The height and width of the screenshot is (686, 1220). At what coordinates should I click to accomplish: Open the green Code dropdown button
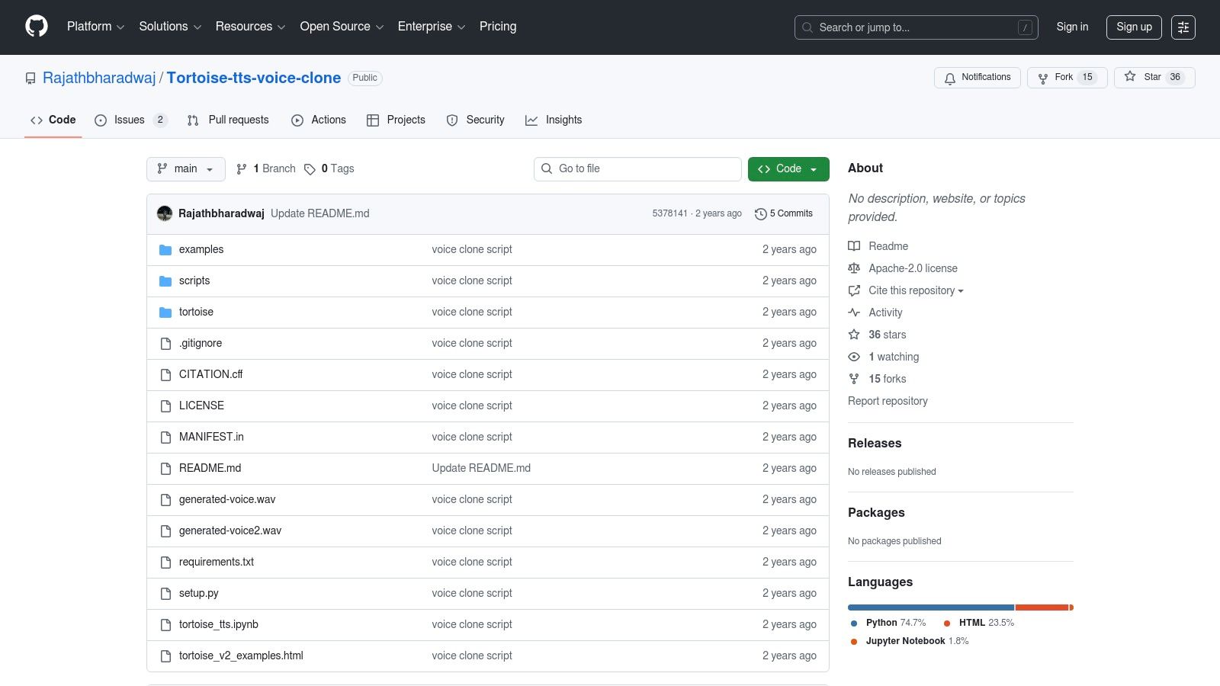tap(788, 169)
